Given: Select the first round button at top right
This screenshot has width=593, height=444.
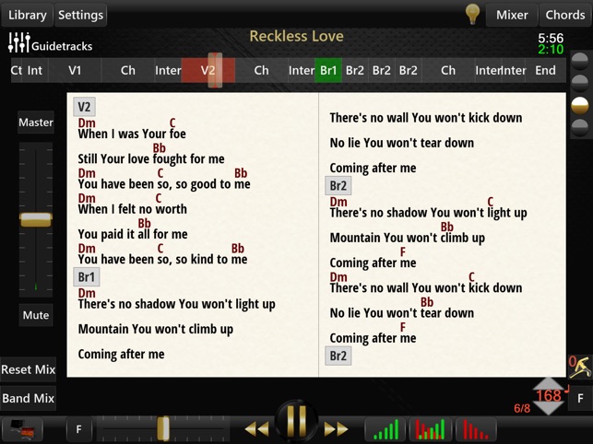Looking at the screenshot, I should coord(580,61).
